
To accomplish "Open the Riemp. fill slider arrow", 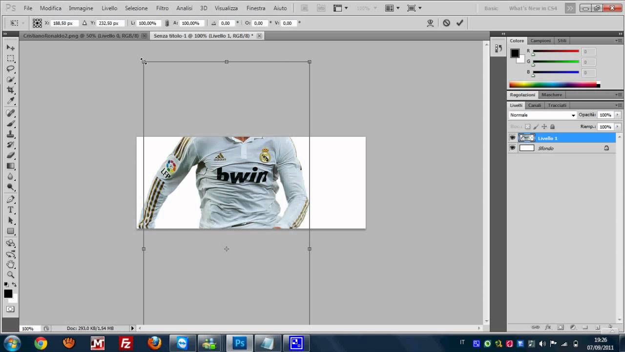I will [618, 127].
